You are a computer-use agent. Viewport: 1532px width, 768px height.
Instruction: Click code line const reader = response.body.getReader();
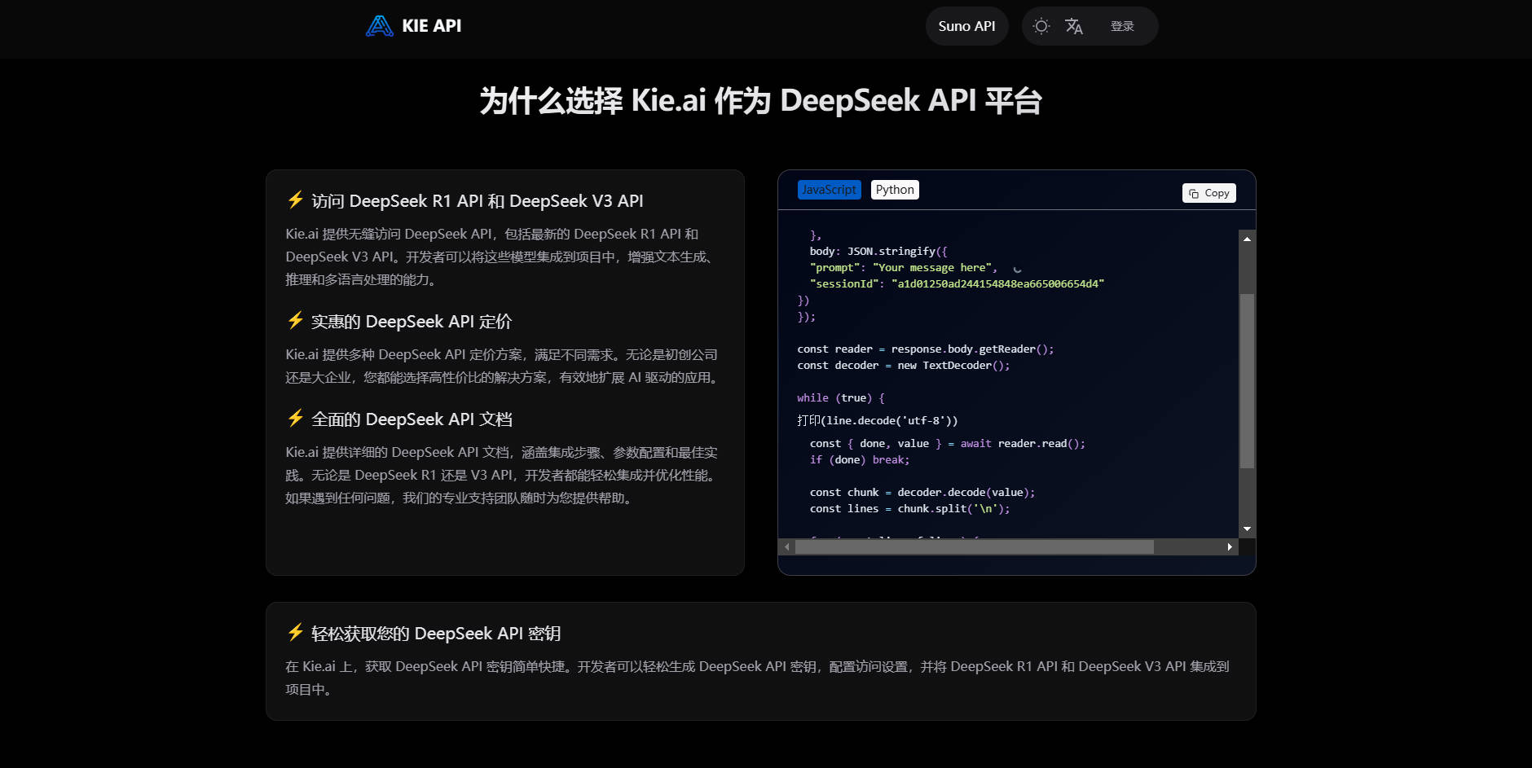[x=926, y=349]
